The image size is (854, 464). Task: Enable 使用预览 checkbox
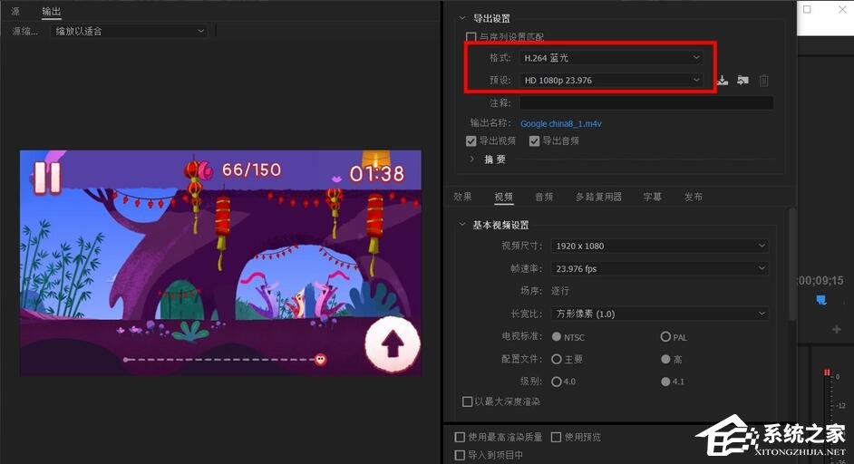coord(556,438)
